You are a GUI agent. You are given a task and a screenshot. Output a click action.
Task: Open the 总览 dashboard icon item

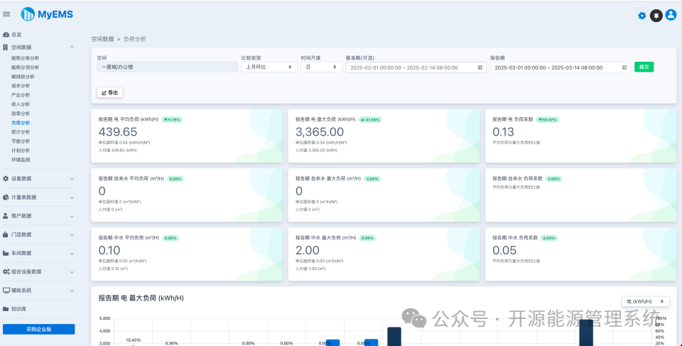pos(12,35)
